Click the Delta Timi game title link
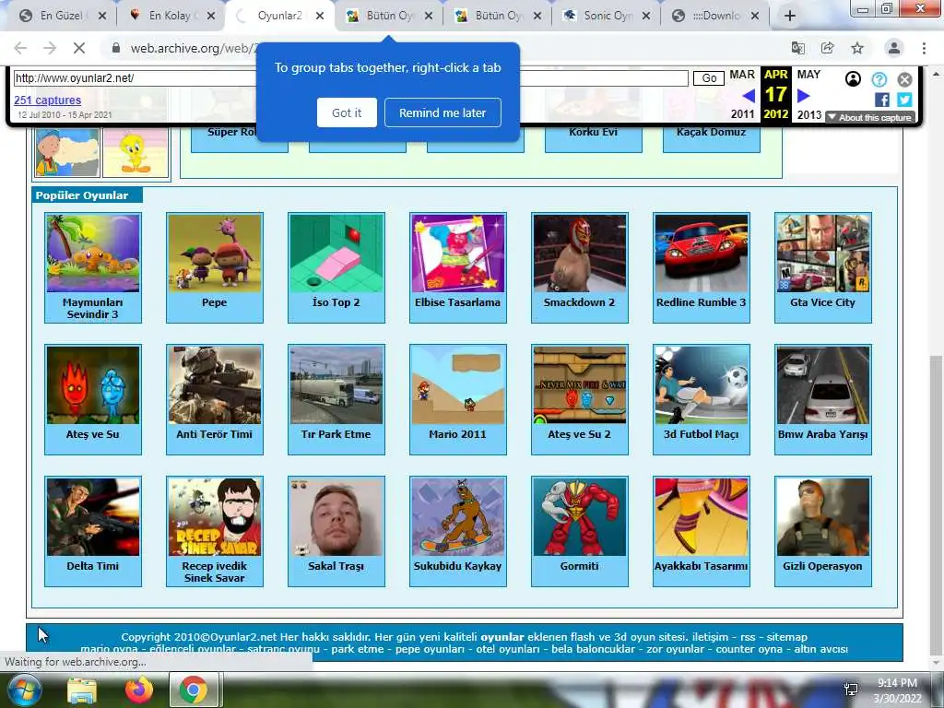944x708 pixels. coord(93,566)
